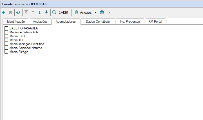Click the gray X delete icon
Viewport: 203px width, 120px height.
pyautogui.click(x=10, y=12)
